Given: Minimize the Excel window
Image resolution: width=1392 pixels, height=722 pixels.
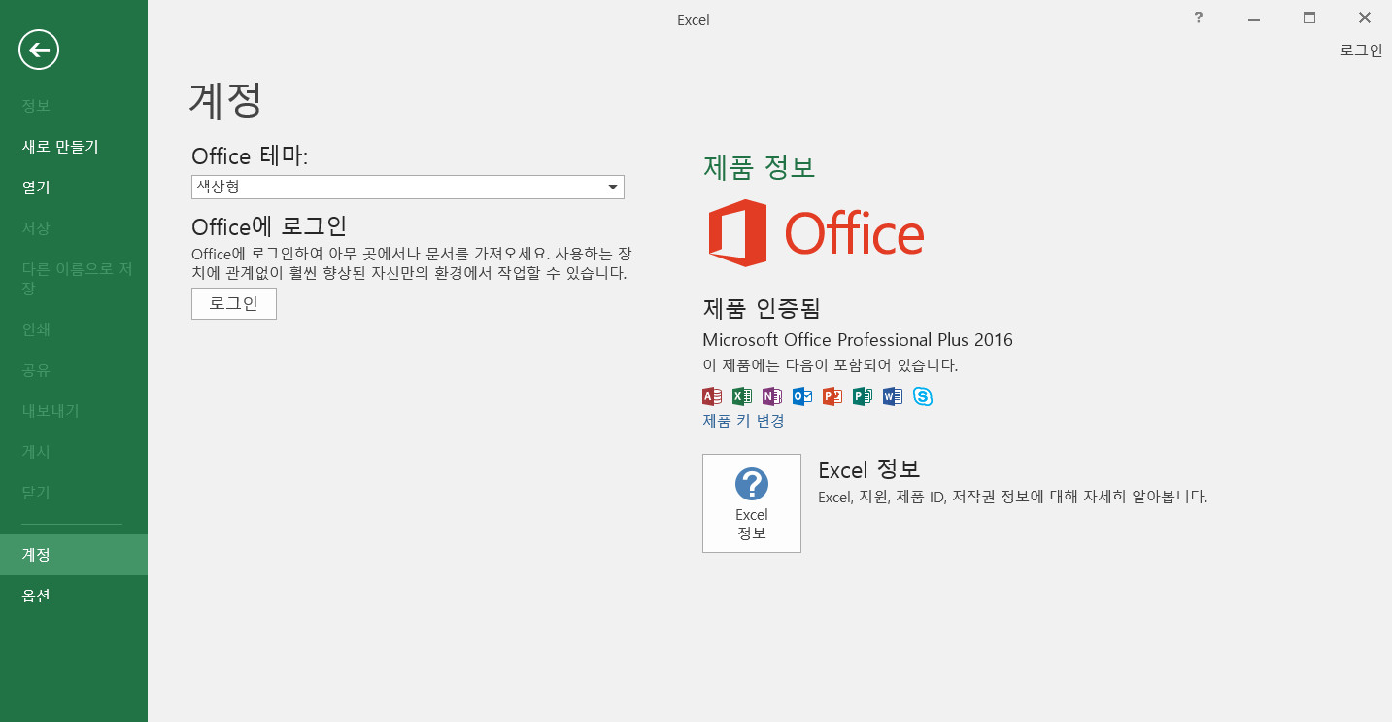Looking at the screenshot, I should [1254, 17].
